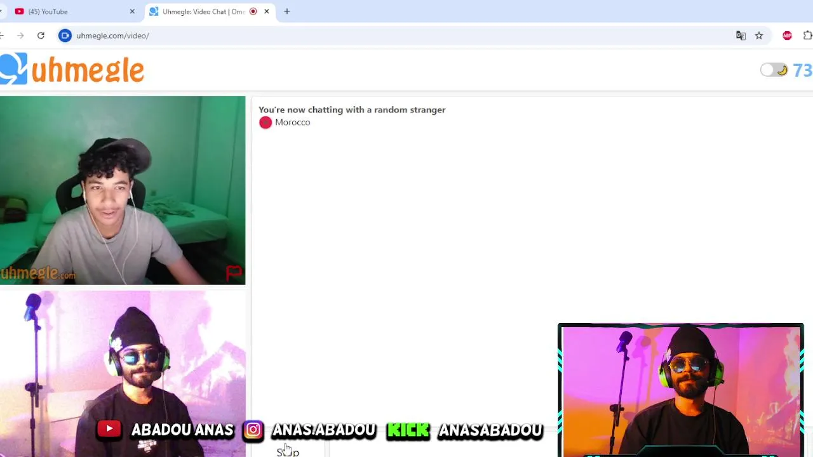Close the YouTube tab
The height and width of the screenshot is (457, 813).
132,11
